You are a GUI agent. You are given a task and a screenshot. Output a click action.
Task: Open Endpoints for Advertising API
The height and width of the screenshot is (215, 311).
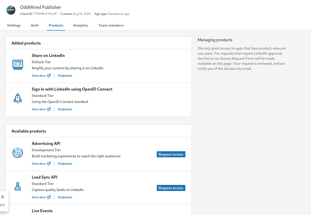65,164
